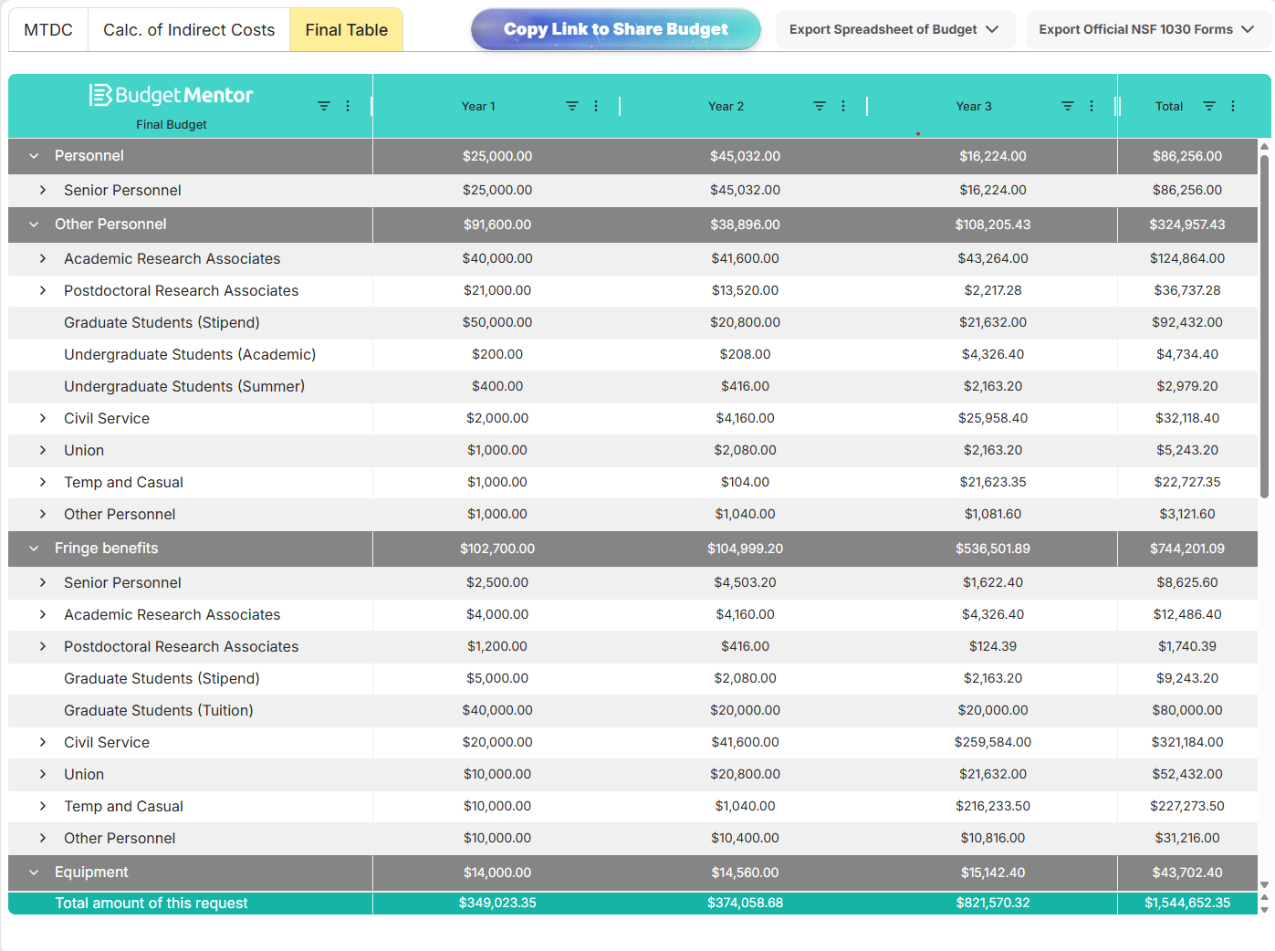Open Export Official NSF 1030 Forms dropdown
This screenshot has width=1275, height=951.
pos(1145,29)
